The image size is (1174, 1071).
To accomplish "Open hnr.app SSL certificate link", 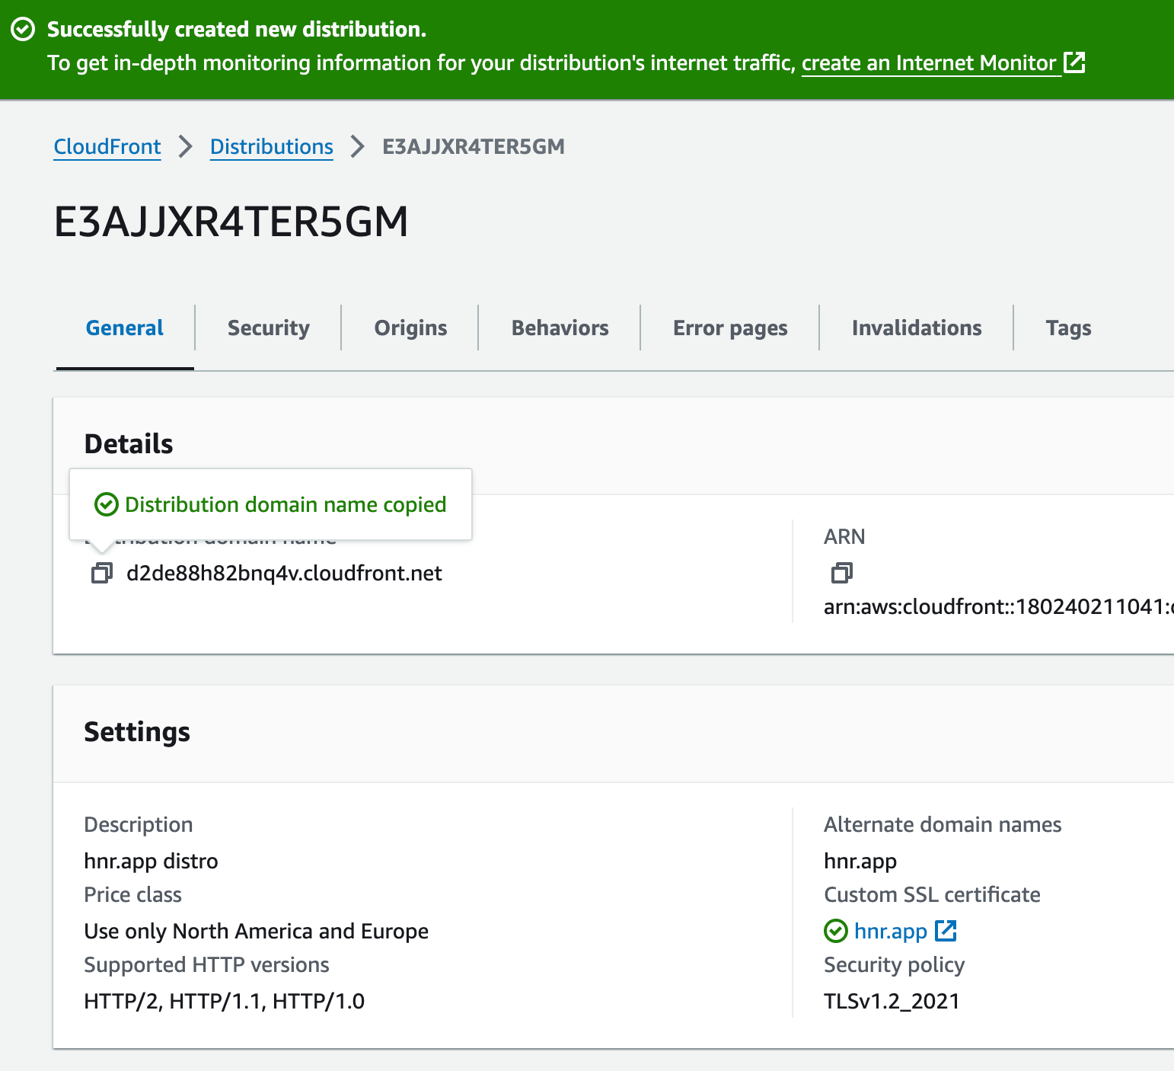I will tap(891, 931).
